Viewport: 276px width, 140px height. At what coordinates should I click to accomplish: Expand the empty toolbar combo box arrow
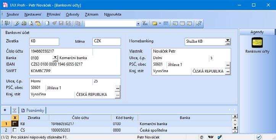(138, 24)
